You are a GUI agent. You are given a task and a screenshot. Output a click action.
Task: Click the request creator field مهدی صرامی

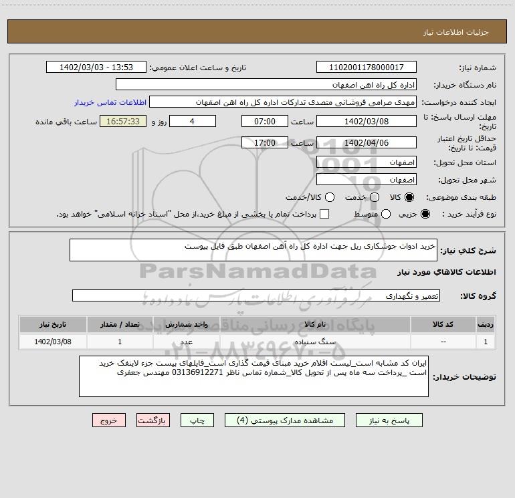283,102
